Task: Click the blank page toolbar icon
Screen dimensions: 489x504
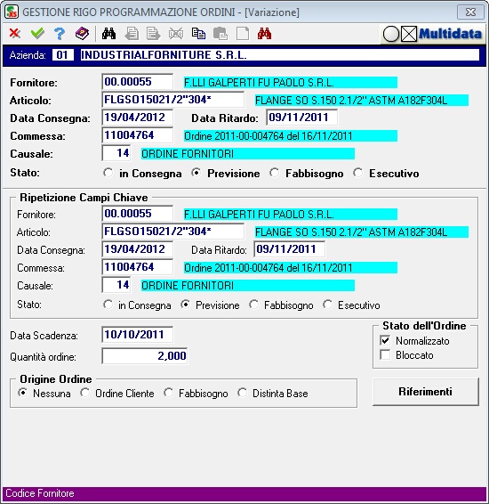Action: point(243,34)
